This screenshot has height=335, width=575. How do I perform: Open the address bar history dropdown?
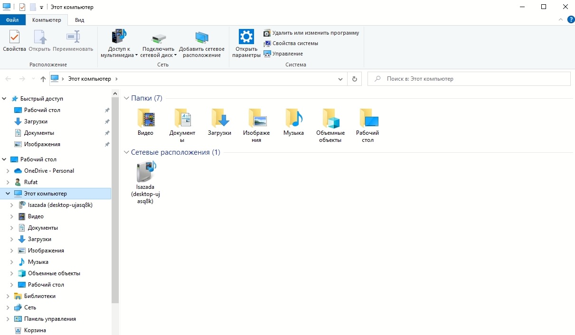click(340, 79)
